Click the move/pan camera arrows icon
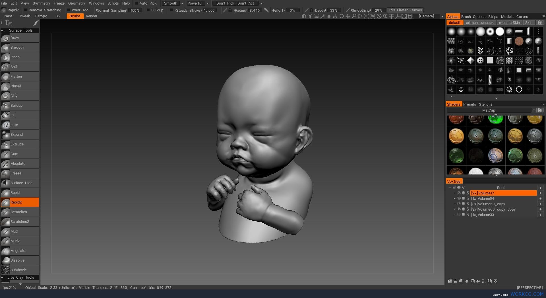The image size is (546, 298). point(348,16)
